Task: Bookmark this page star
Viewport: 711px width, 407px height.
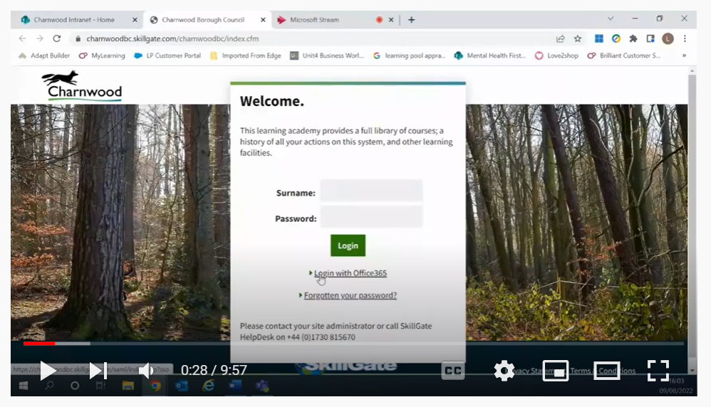Action: tap(577, 38)
